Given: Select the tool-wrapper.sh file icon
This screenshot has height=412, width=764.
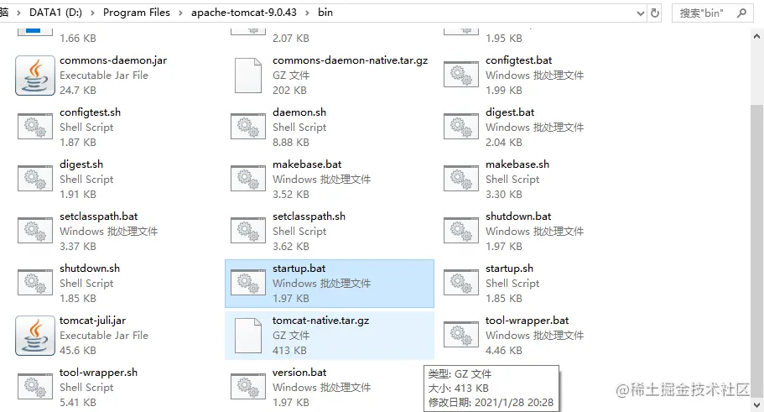Looking at the screenshot, I should (x=35, y=387).
